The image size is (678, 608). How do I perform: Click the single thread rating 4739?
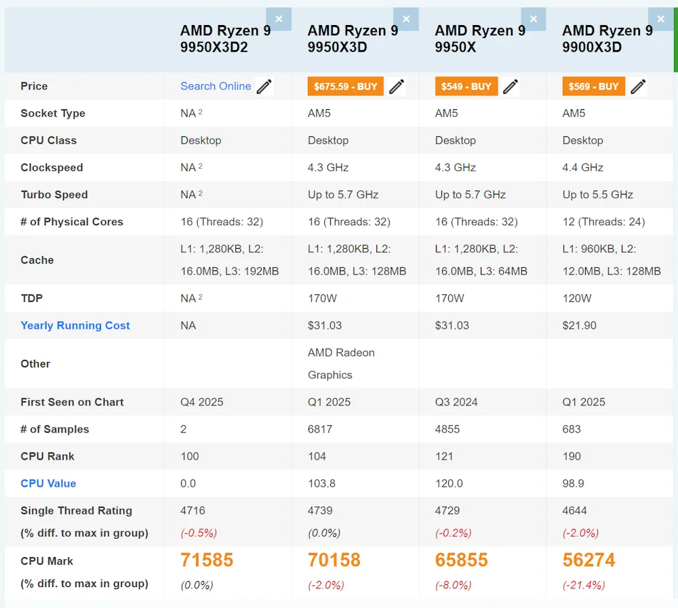click(x=320, y=510)
